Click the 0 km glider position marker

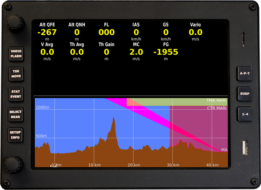[54, 165]
